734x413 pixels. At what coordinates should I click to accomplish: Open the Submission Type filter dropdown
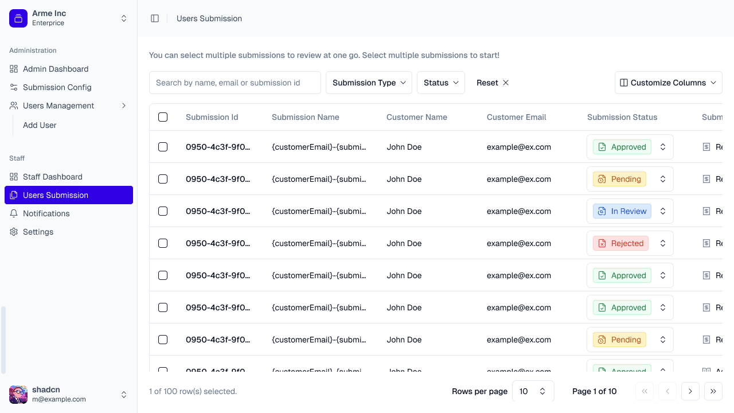369,83
